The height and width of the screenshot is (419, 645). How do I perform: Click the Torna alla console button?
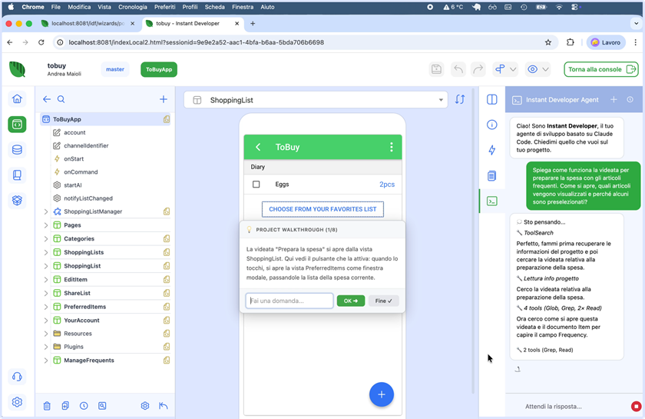click(601, 69)
